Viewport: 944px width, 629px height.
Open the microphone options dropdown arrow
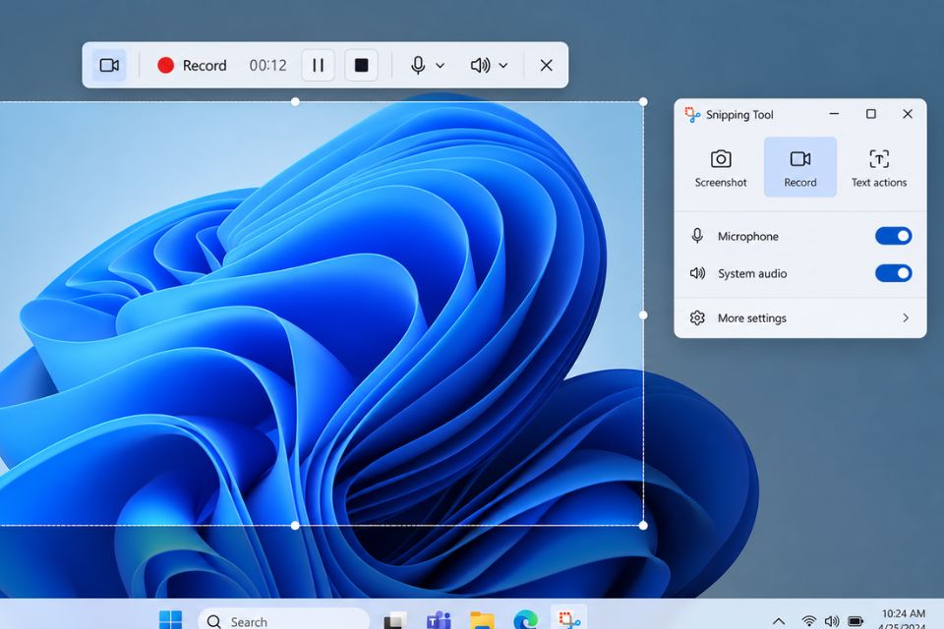441,66
